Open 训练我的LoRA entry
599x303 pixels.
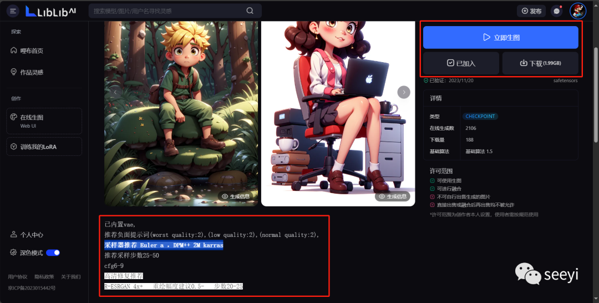(x=44, y=147)
